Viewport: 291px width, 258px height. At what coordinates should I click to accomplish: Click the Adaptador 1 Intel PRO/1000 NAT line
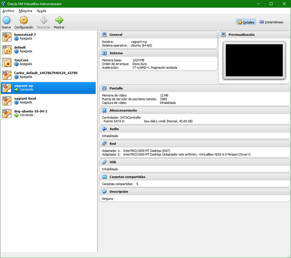click(136, 151)
